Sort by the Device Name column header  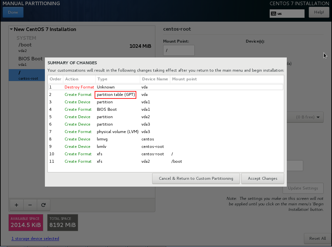click(x=155, y=79)
